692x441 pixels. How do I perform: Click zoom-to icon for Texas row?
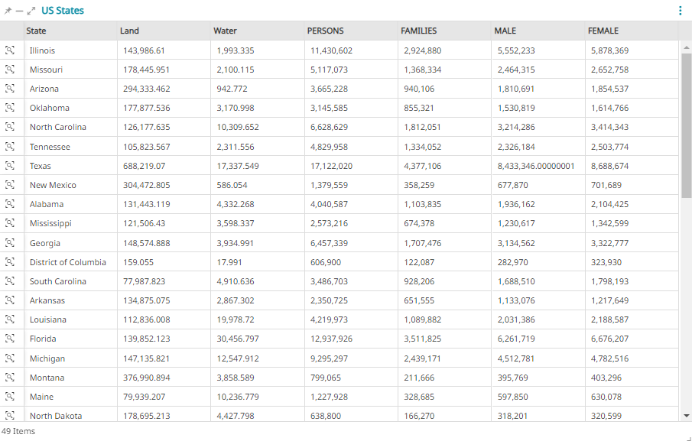(10, 166)
